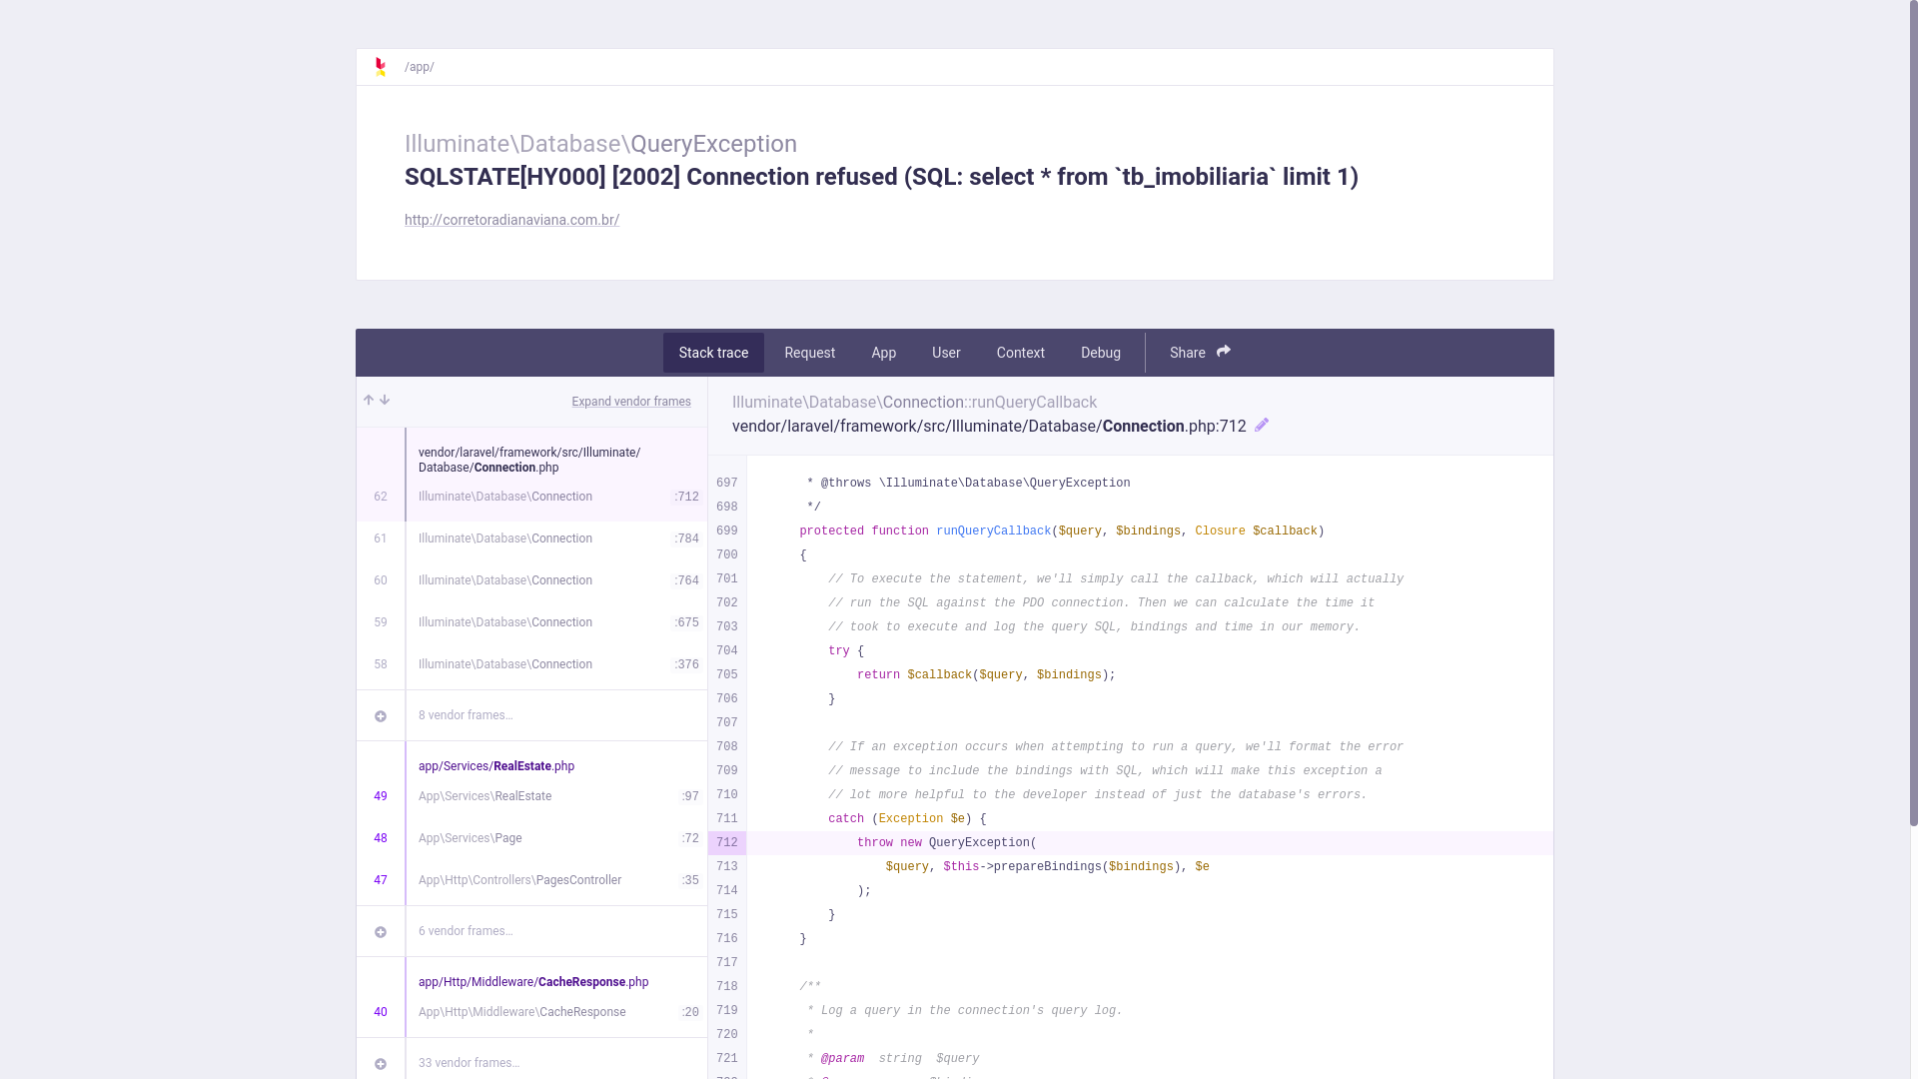Switch to the Debug tab
Image resolution: width=1918 pixels, height=1079 pixels.
(x=1101, y=353)
